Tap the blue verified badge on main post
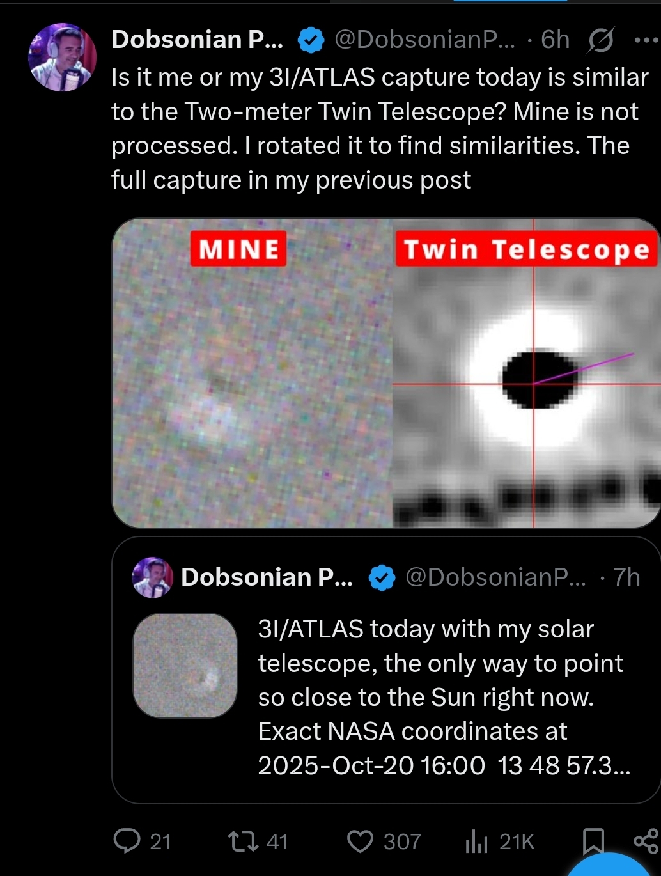The width and height of the screenshot is (661, 876). [x=311, y=40]
